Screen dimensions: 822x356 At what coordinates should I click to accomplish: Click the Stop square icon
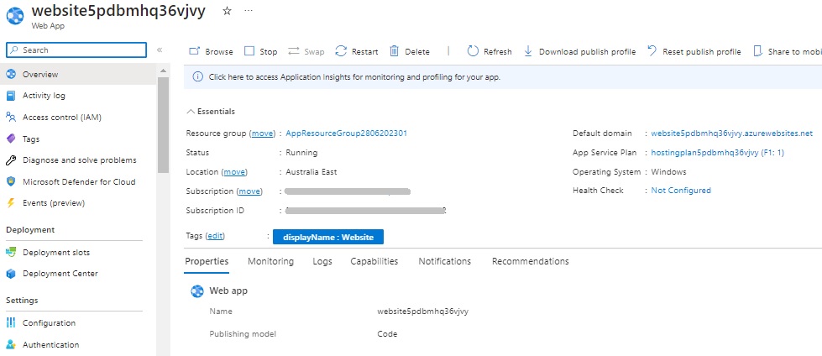[x=249, y=51]
